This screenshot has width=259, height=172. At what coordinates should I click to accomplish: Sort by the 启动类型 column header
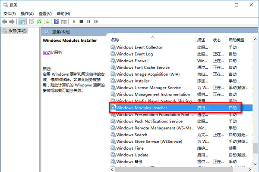(236, 40)
